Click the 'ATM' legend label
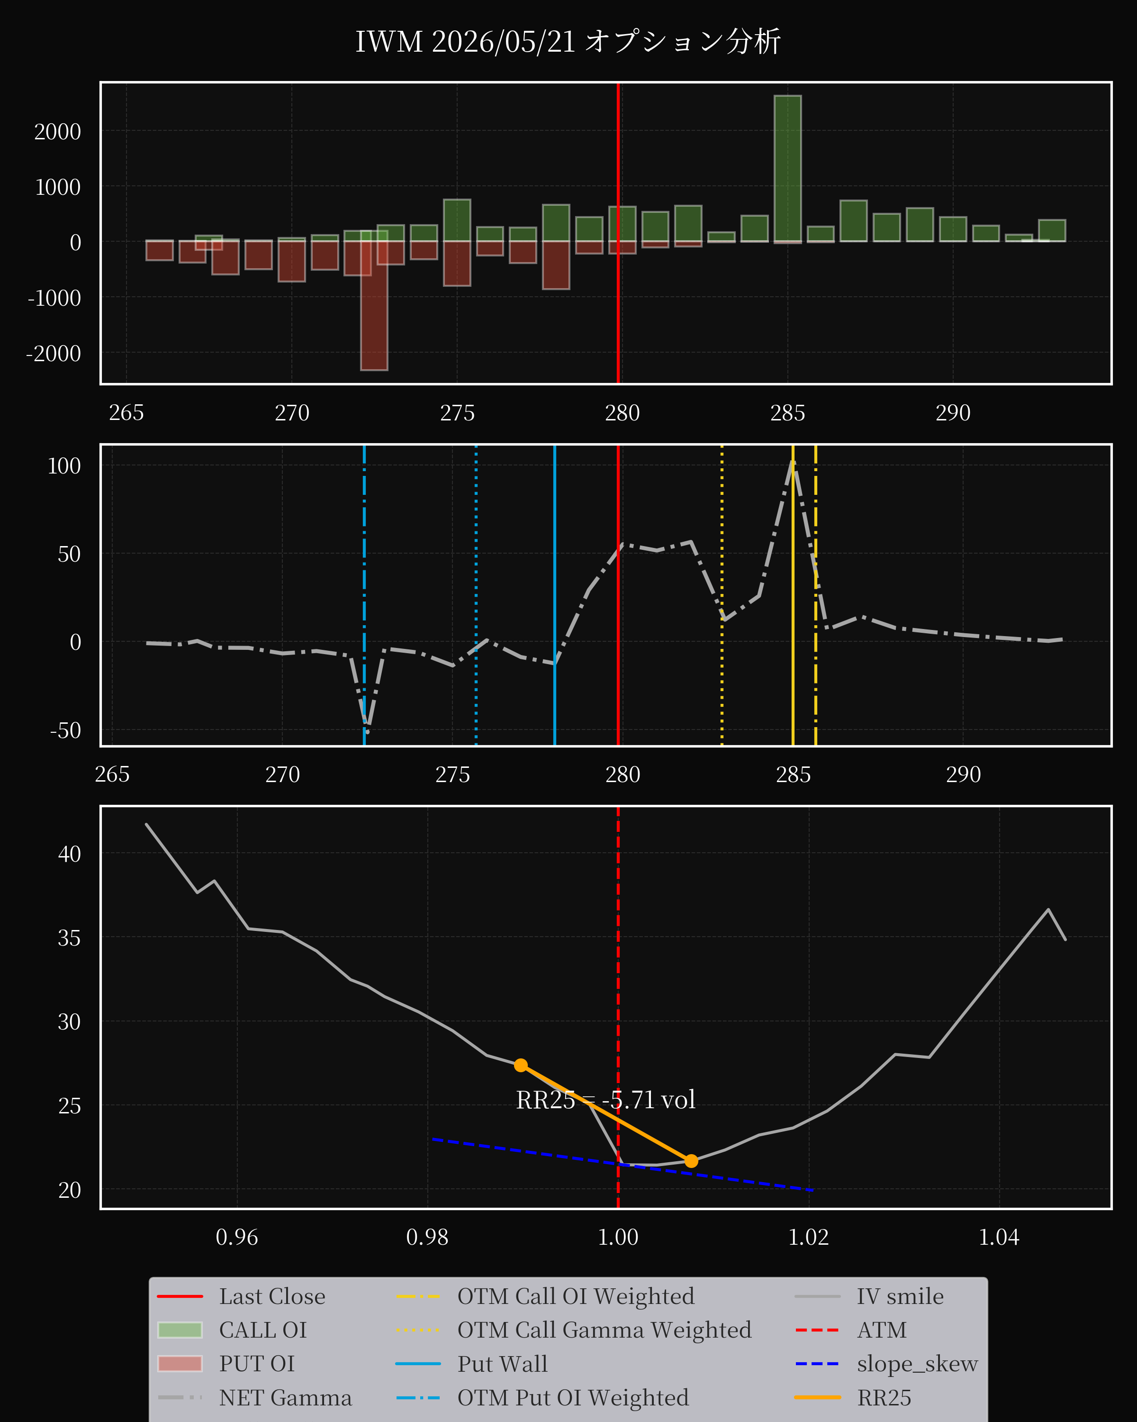Screen dimensions: 1137x1422 tap(882, 1330)
